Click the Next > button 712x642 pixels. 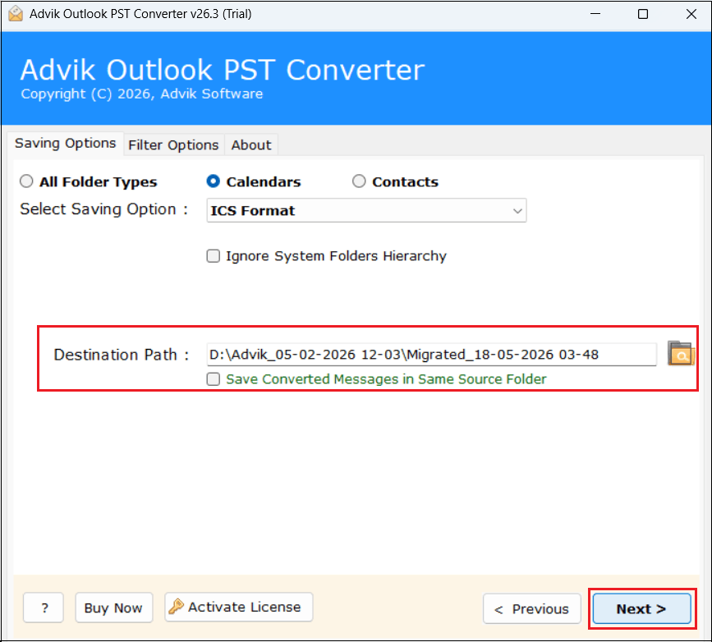(x=641, y=609)
